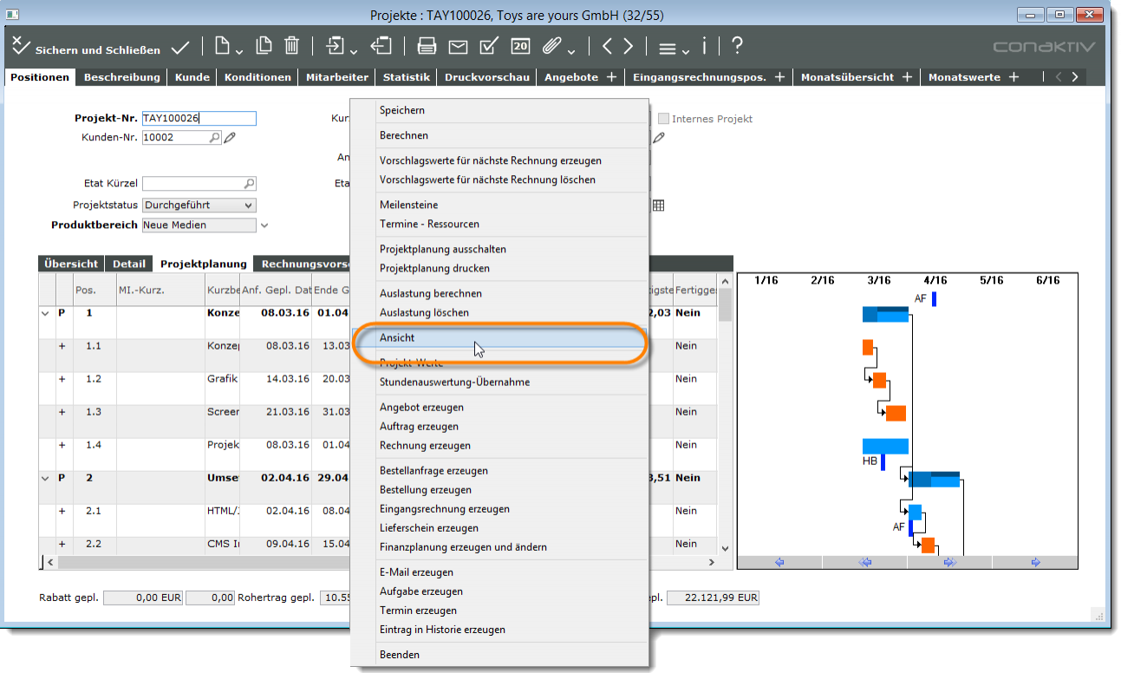Click the question mark help icon
Screen dimensions: 1121x673
pyautogui.click(x=737, y=47)
